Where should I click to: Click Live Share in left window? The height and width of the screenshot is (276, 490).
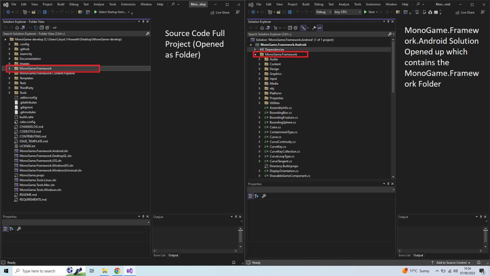click(x=220, y=13)
